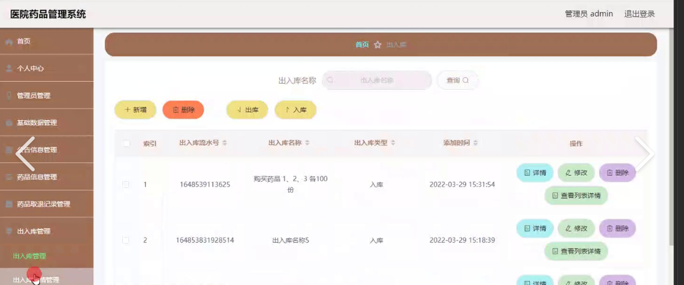
Task: Click the magnifier icon inside the search field
Action: pos(330,80)
